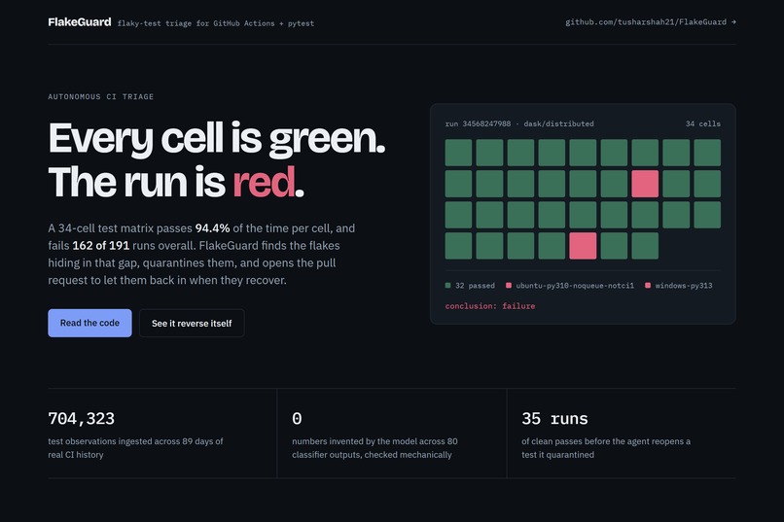784x522 pixels.
Task: Click the 34 cells label
Action: [x=703, y=123]
